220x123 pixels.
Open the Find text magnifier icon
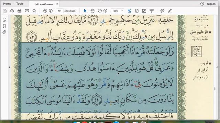click(x=34, y=11)
